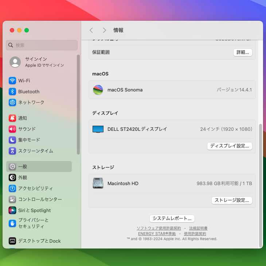Open ディスプレイ設定... button
266x266 pixels.
(230, 146)
